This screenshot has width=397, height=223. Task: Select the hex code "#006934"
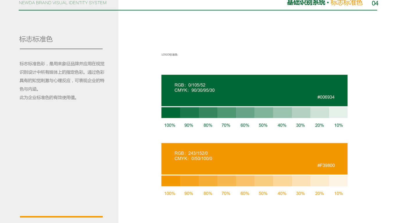[326, 97]
